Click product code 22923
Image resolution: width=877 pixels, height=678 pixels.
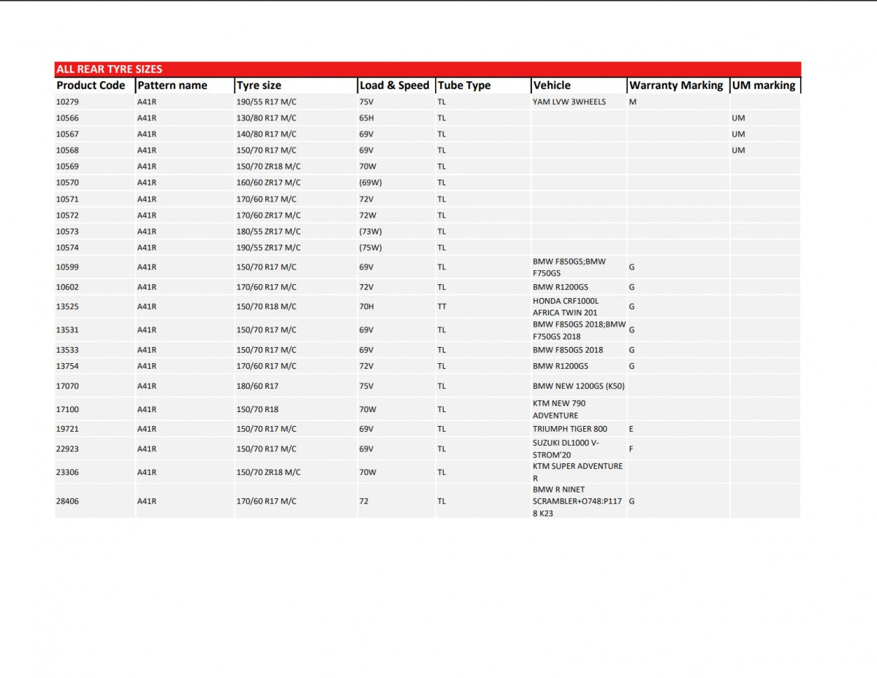point(67,449)
